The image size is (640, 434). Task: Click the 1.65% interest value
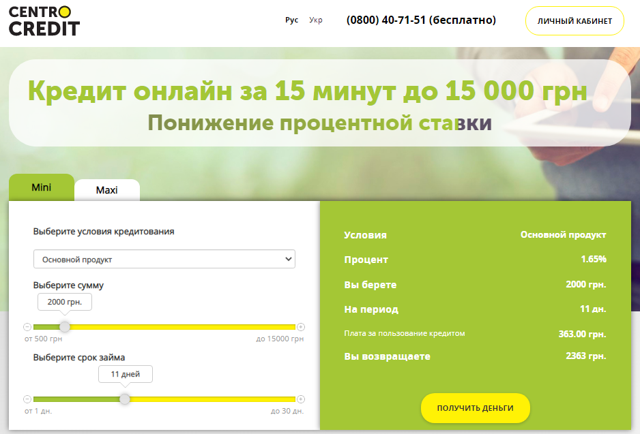[594, 259]
